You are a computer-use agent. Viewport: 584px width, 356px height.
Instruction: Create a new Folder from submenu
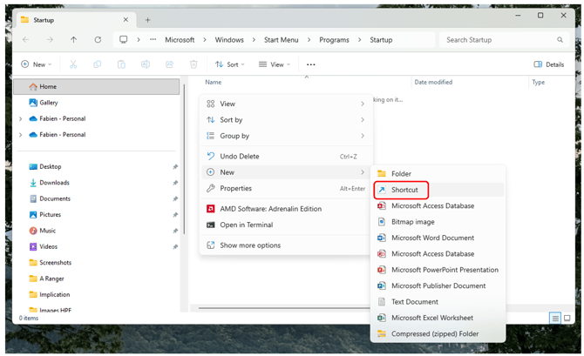438,174
